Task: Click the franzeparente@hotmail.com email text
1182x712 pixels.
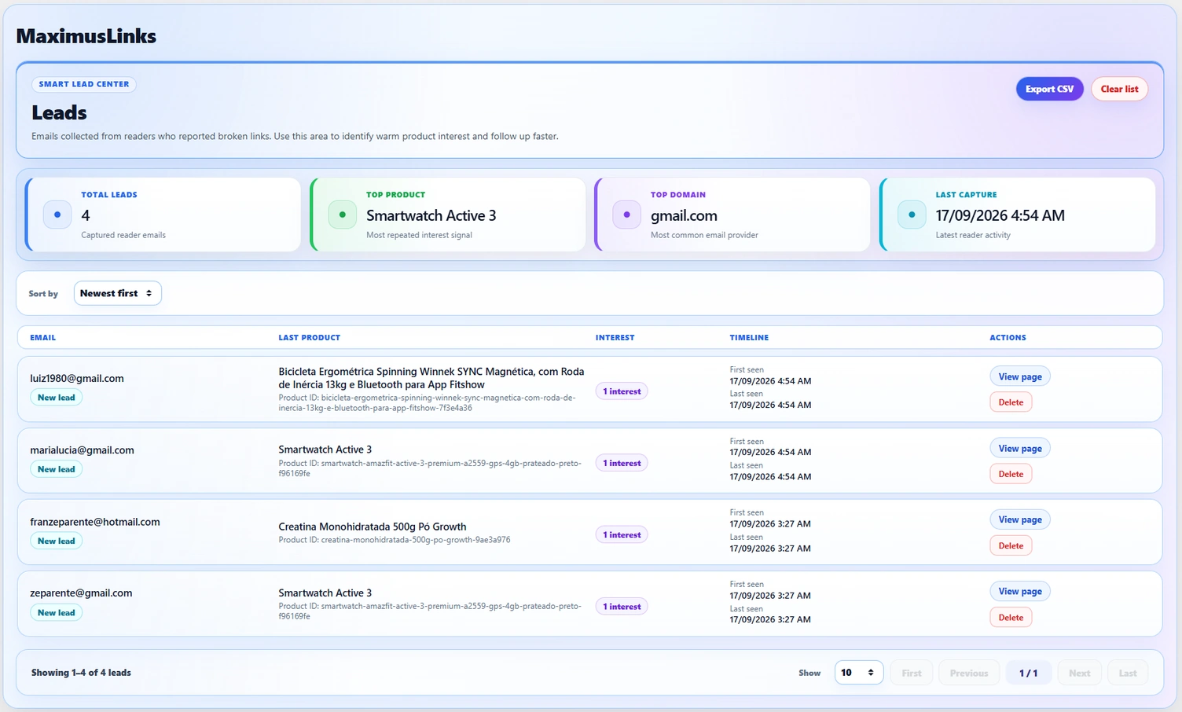Action: [x=95, y=521]
